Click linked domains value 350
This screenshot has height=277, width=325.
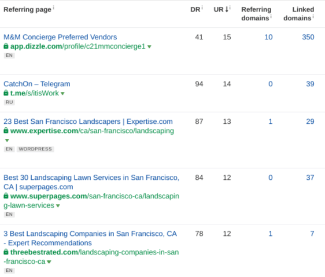(x=308, y=37)
